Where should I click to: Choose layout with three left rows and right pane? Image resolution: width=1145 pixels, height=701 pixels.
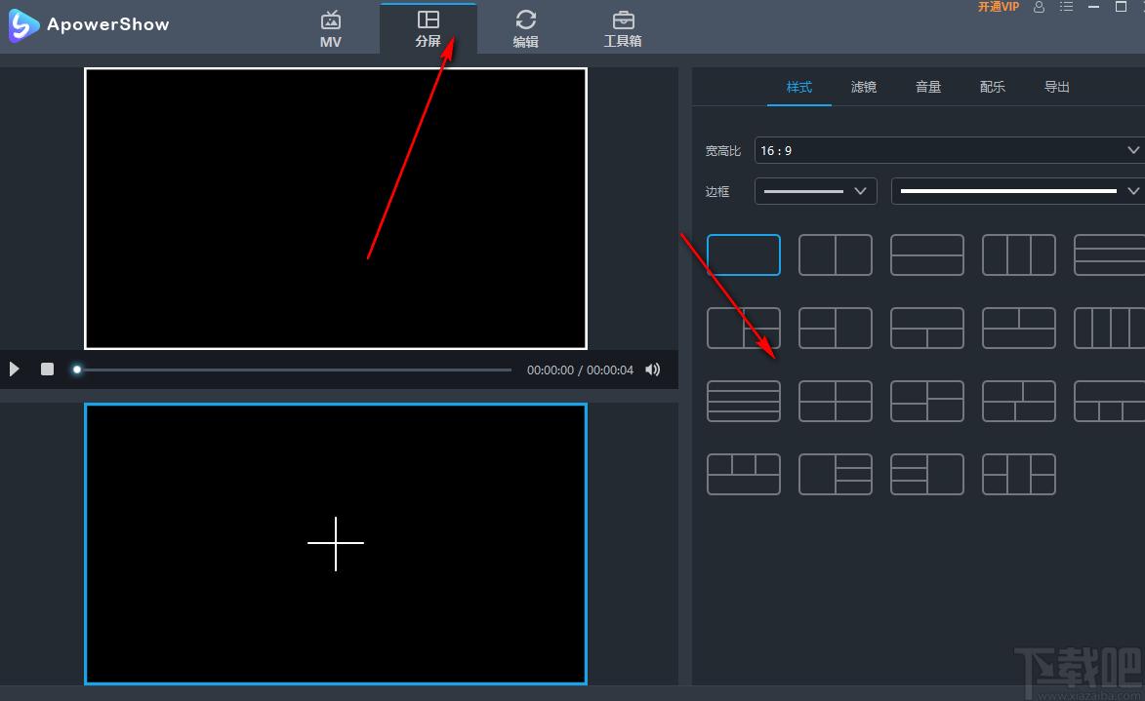tap(927, 474)
